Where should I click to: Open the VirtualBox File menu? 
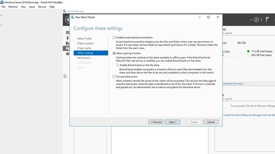pos(3,7)
